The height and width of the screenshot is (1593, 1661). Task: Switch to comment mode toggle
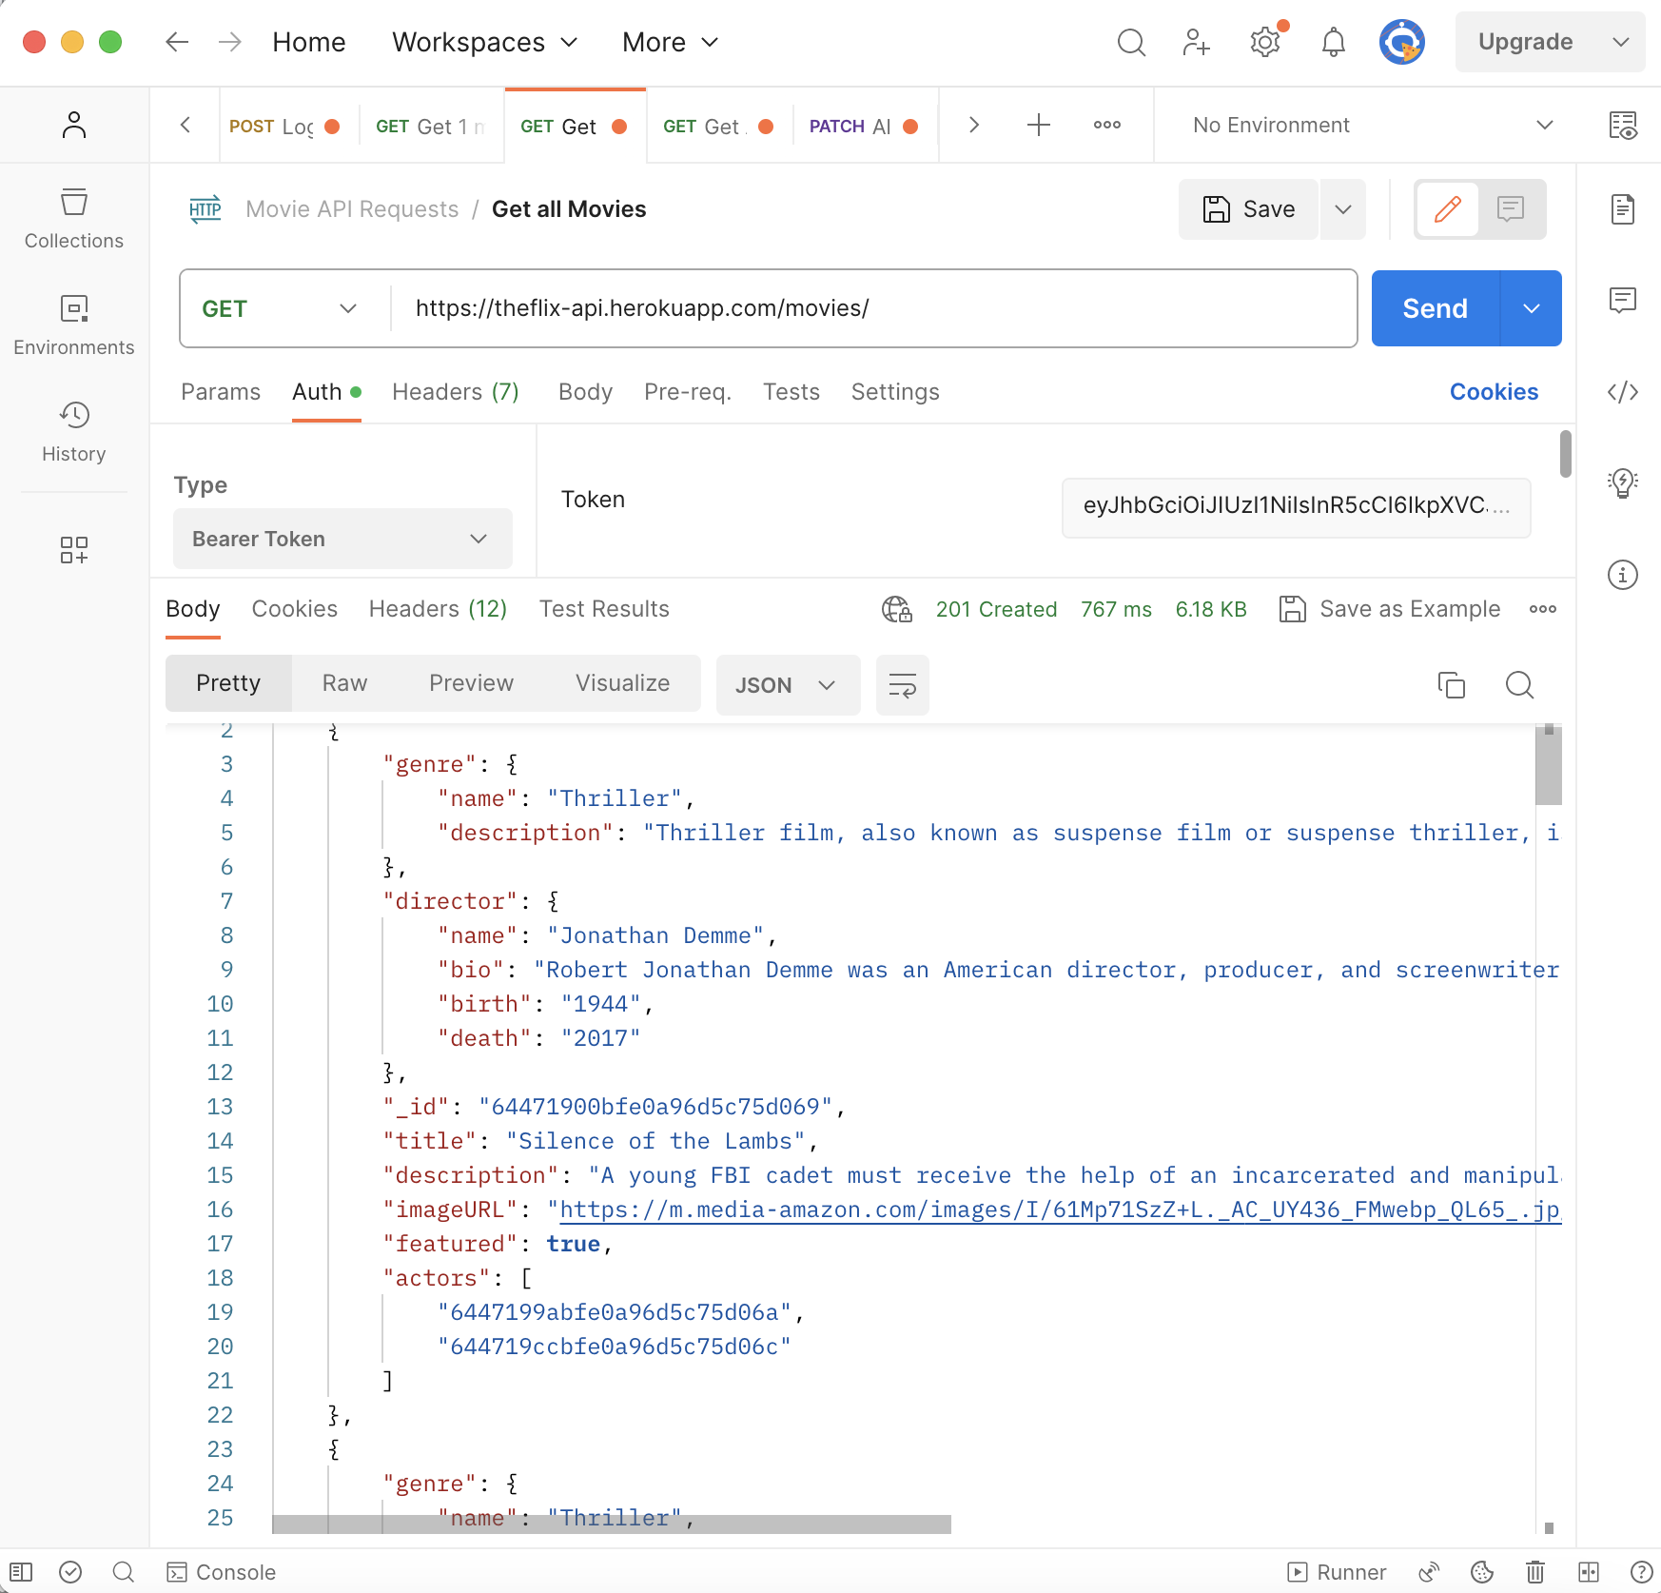(1511, 209)
